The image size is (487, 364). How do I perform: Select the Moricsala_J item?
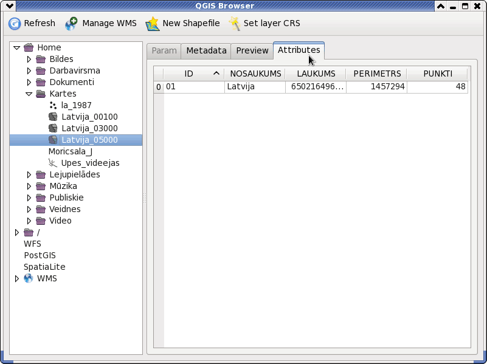(70, 151)
